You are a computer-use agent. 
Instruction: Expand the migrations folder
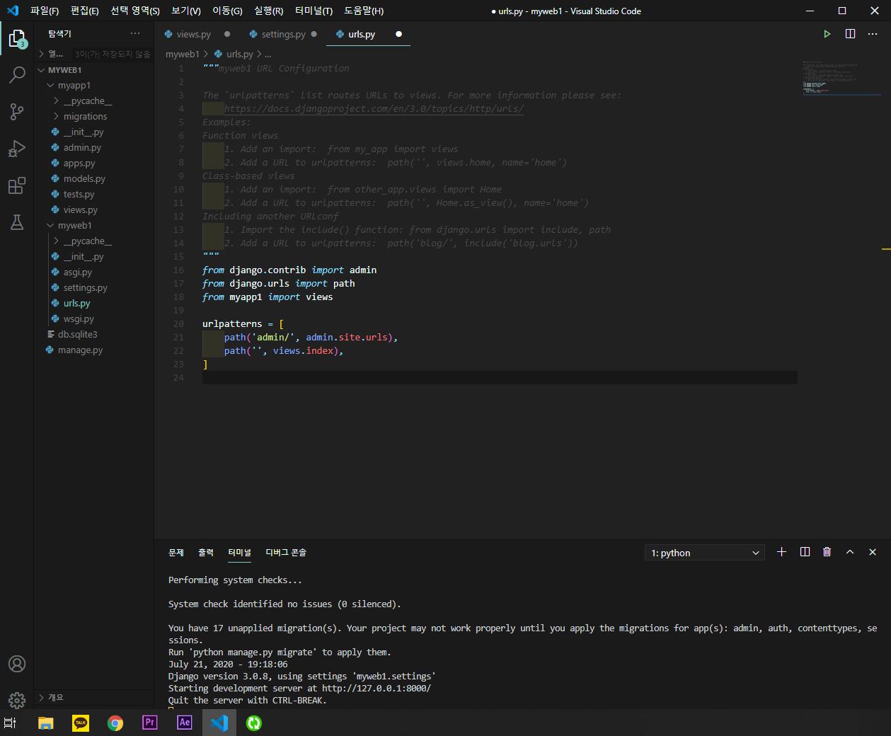tap(93, 117)
